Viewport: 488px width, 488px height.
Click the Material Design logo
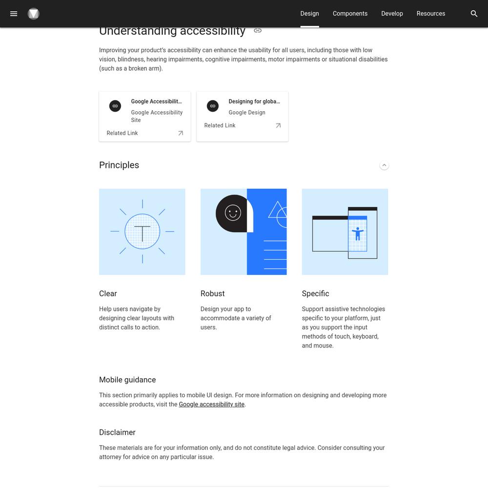[x=33, y=14]
